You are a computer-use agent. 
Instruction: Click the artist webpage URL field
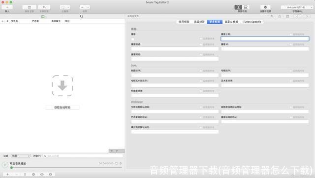click(175, 122)
